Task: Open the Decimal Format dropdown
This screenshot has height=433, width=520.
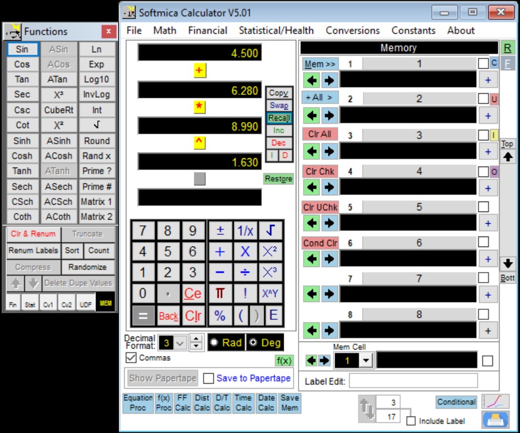Action: click(x=180, y=343)
